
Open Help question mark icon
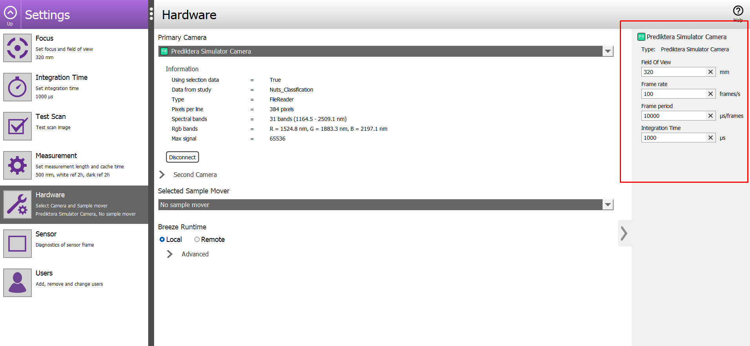pos(738,11)
